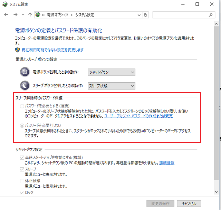The height and width of the screenshot is (210, 221).
Task: Open 現在利用可能ではない設定を変更します link
Action: pos(52,50)
